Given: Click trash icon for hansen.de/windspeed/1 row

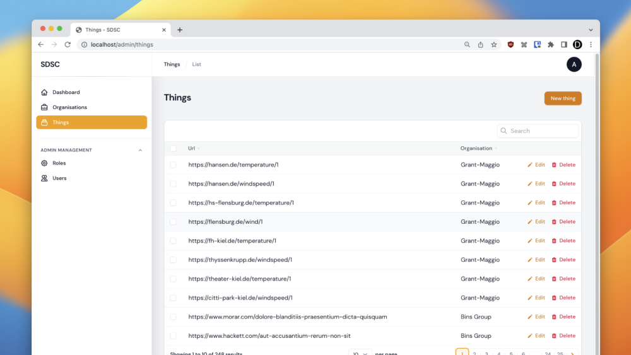Looking at the screenshot, I should 554,183.
